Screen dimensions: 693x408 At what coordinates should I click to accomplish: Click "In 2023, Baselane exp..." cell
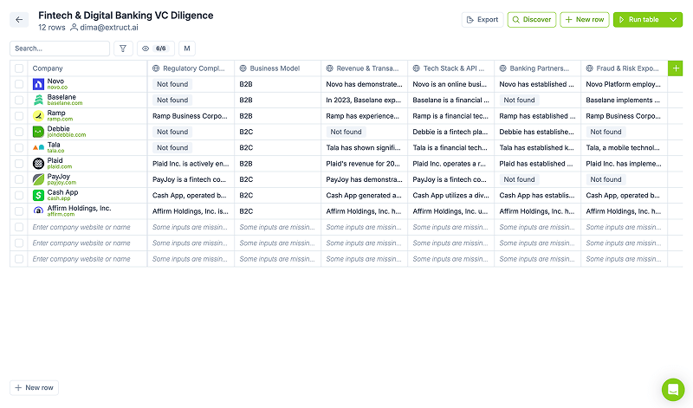click(363, 100)
